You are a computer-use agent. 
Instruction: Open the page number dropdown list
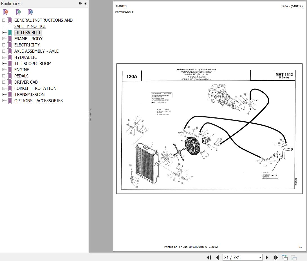(x=260, y=257)
